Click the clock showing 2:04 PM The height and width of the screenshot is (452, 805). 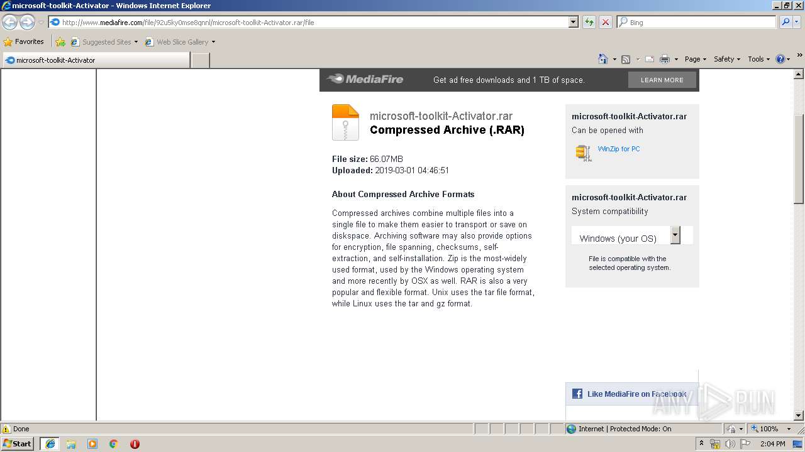pyautogui.click(x=773, y=444)
